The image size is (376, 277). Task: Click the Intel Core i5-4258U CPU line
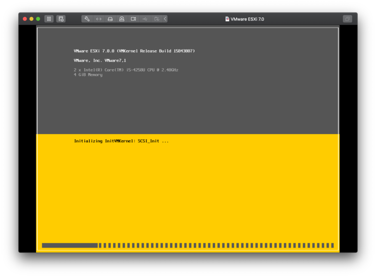coord(126,70)
